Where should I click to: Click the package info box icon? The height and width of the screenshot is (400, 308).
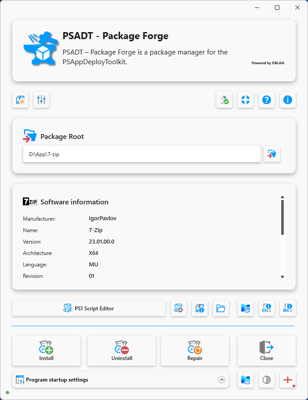pyautogui.click(x=200, y=309)
